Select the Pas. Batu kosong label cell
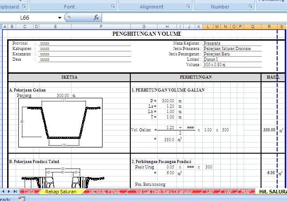The height and width of the screenshot is (201, 287). coord(150,184)
